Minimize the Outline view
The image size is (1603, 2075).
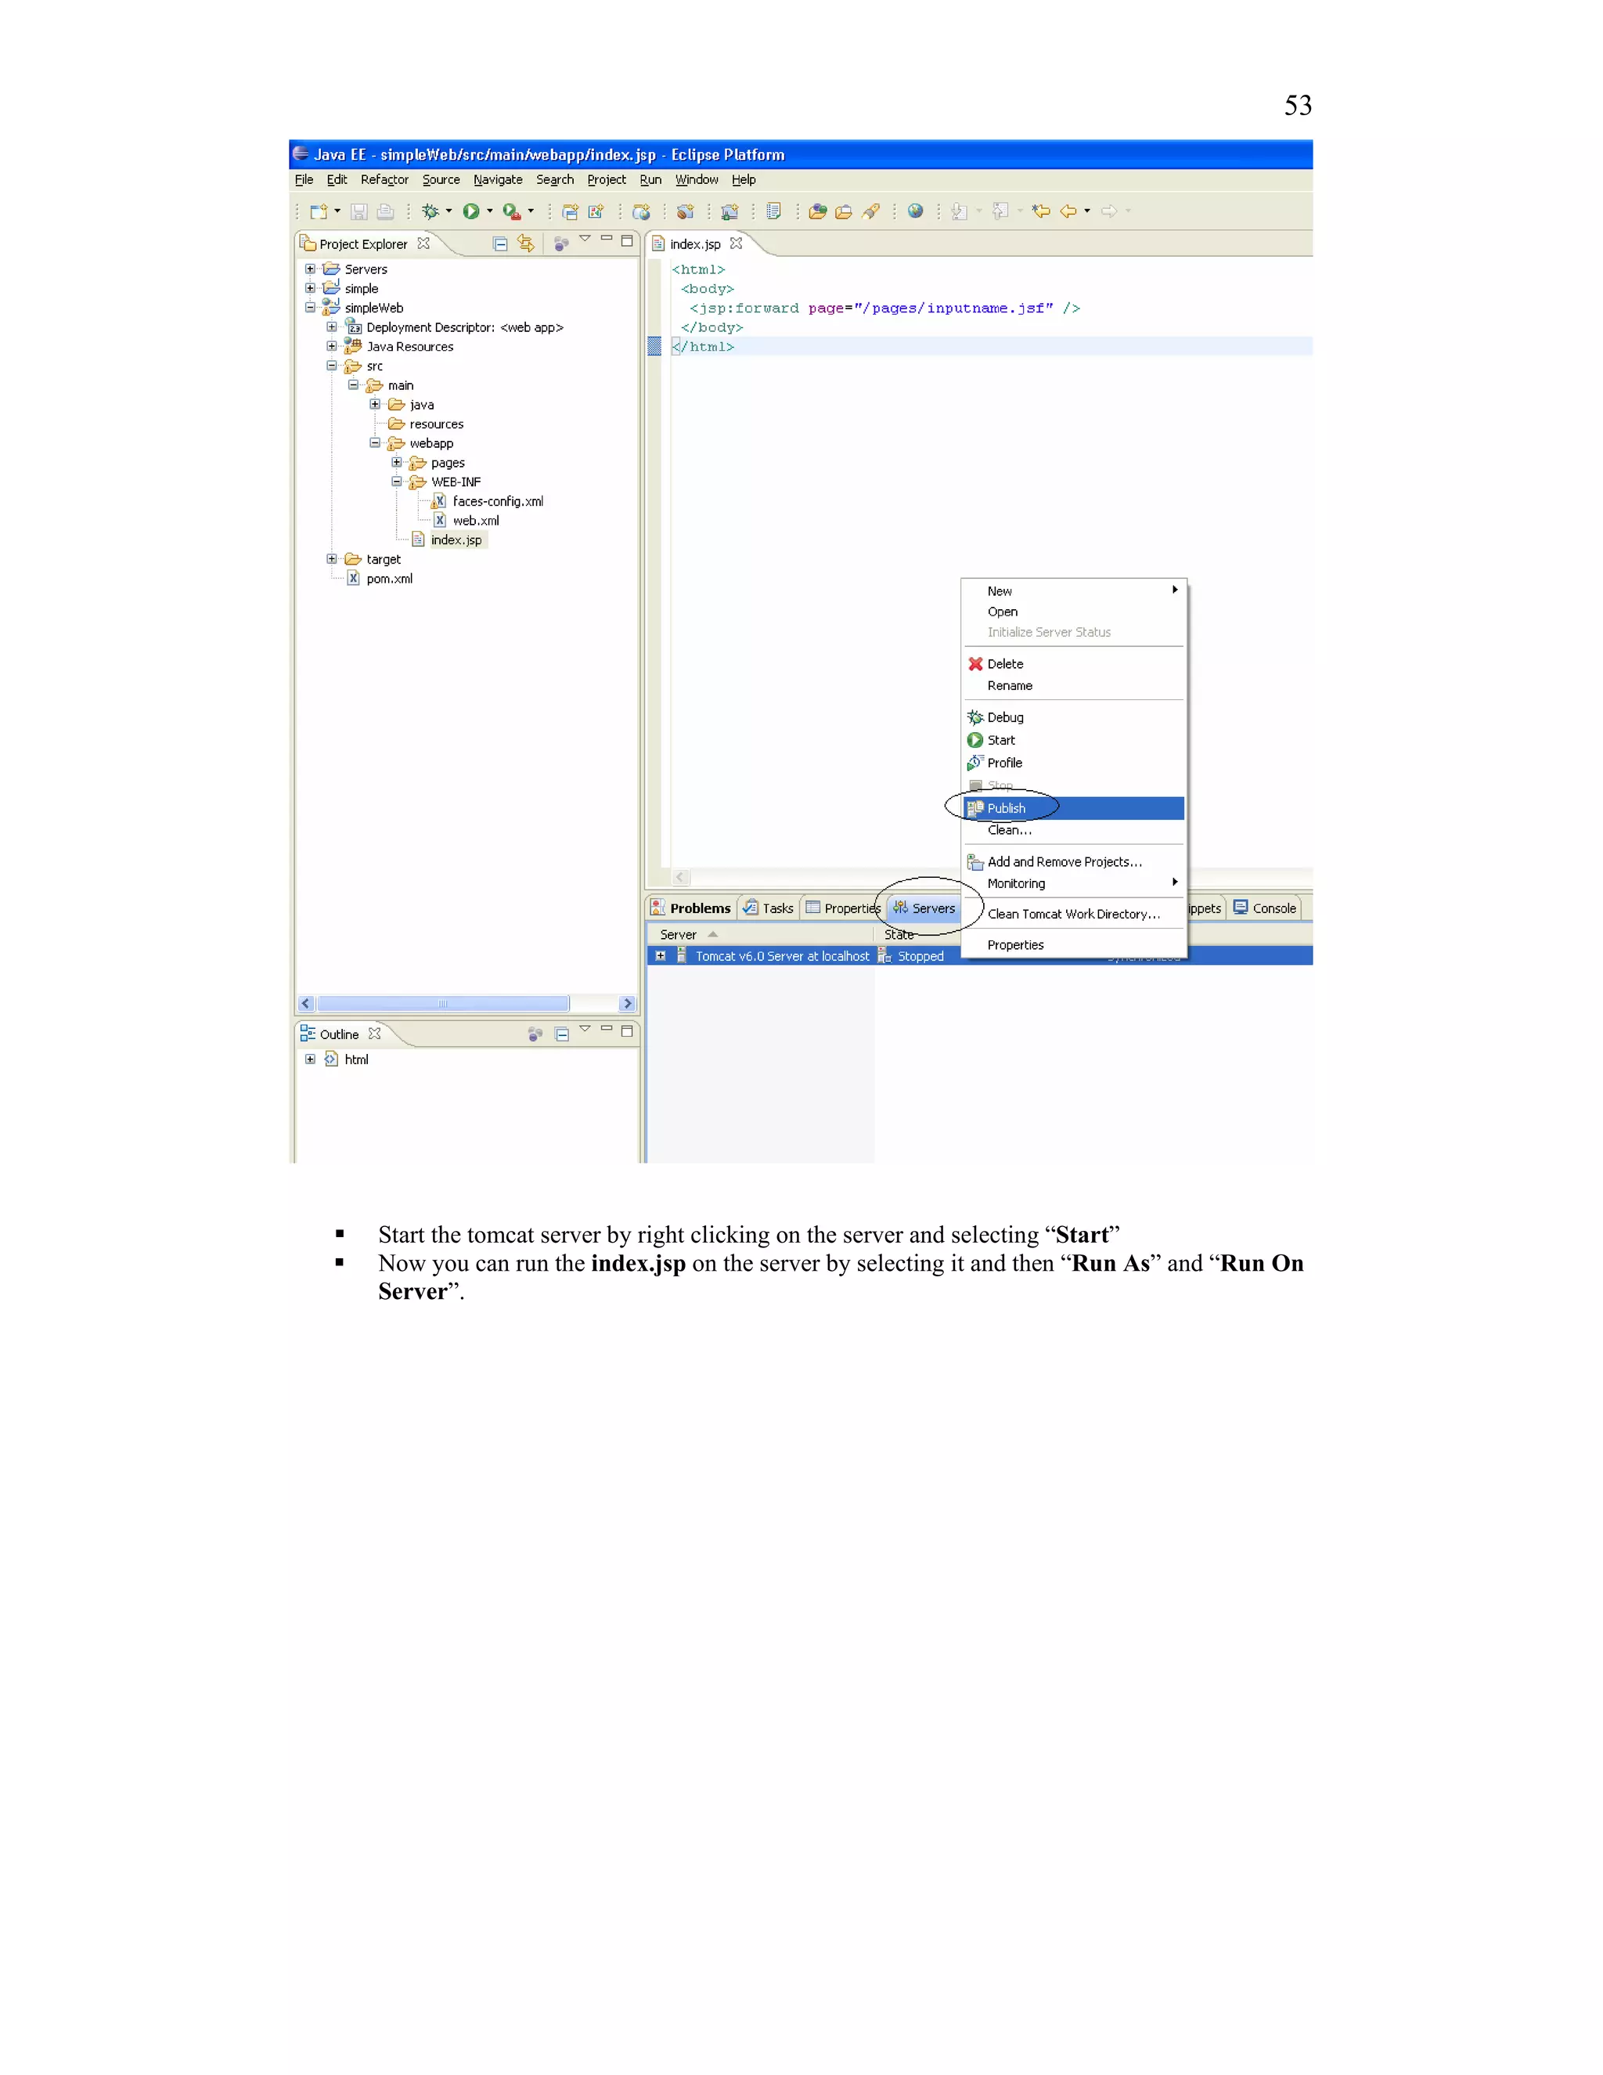point(606,1029)
